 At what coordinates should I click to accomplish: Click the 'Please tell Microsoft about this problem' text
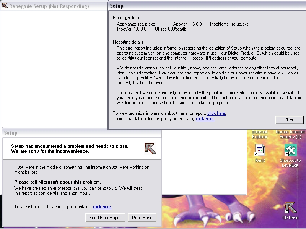click(57, 182)
